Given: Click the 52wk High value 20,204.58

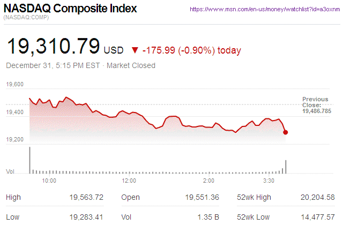Looking at the screenshot, I should [x=318, y=198].
